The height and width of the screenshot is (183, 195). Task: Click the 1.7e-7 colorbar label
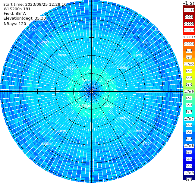189,118
